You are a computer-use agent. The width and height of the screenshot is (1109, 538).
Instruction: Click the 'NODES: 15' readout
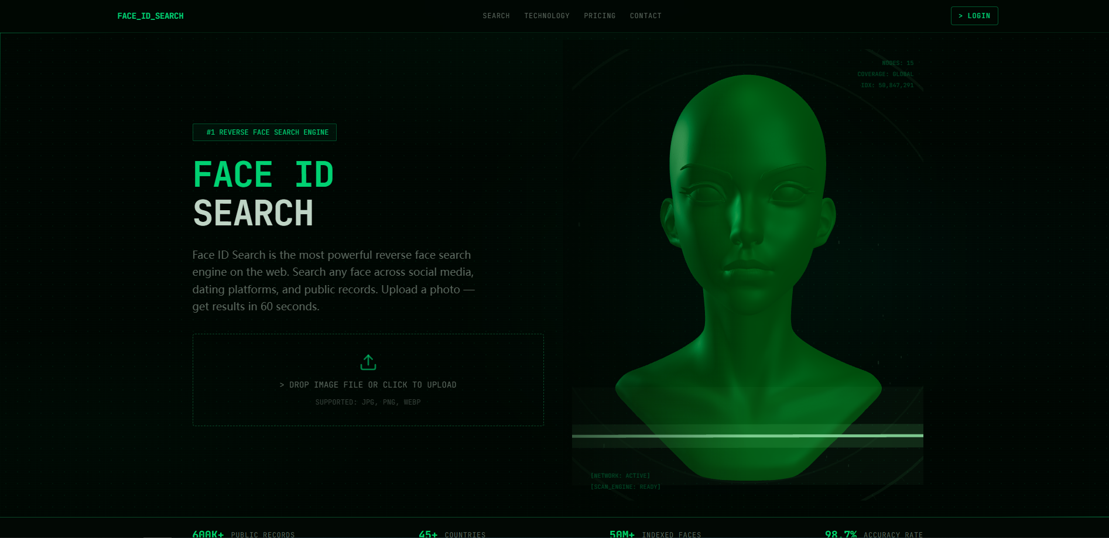coord(898,63)
